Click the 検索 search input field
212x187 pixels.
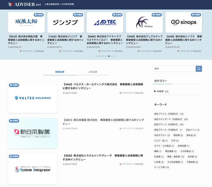[174, 69]
